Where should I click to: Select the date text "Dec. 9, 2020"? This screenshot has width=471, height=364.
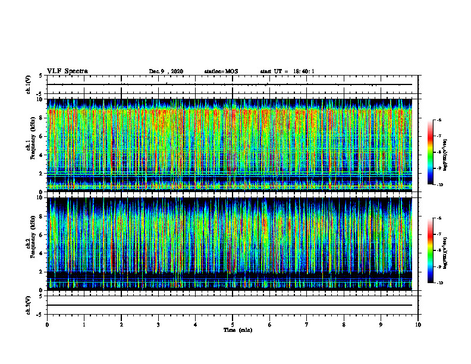tap(166, 71)
